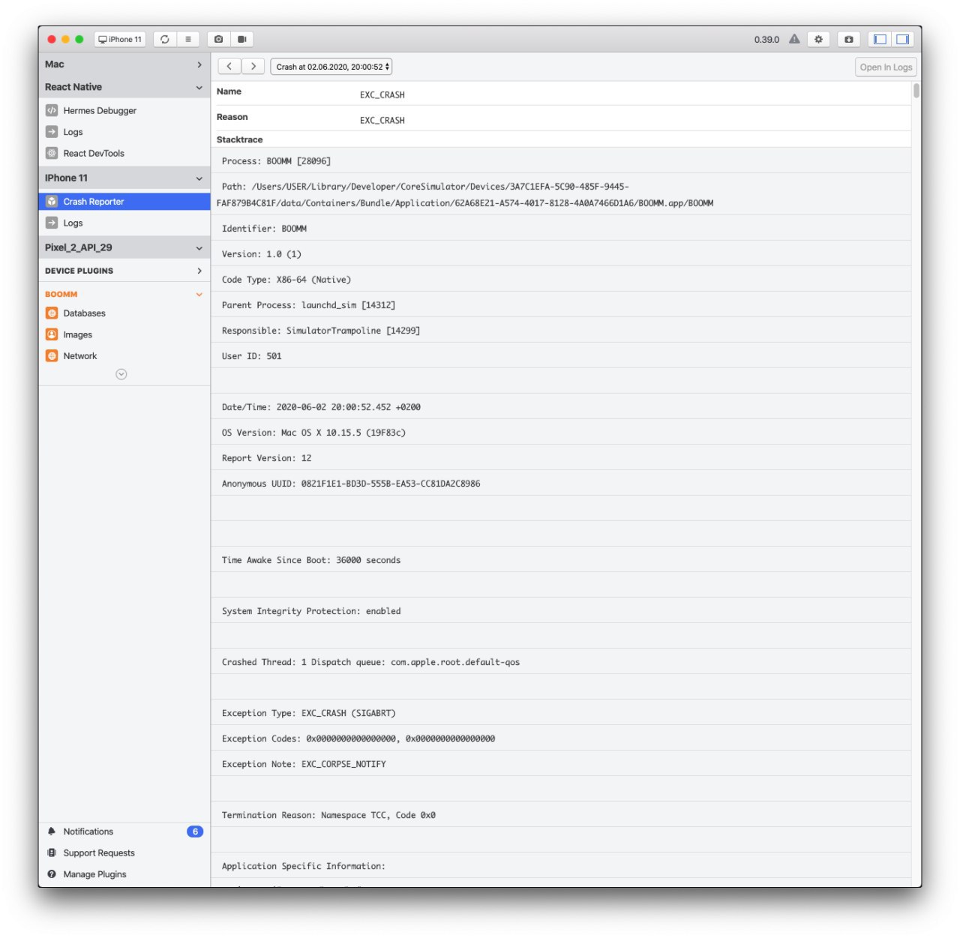960x938 pixels.
Task: Click version number 0.39.0
Action: click(766, 40)
